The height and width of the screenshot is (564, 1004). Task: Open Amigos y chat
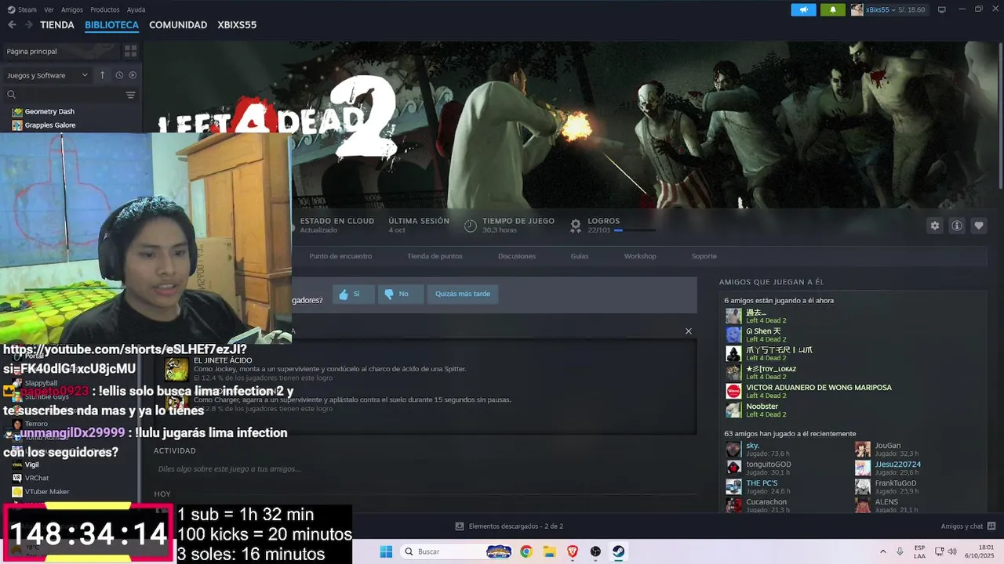click(x=968, y=526)
